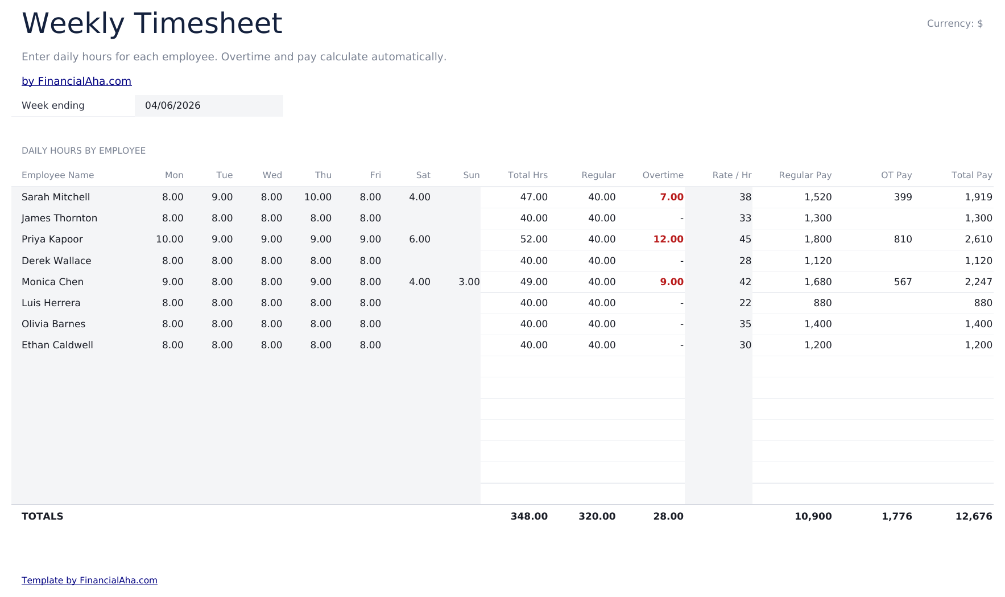Select Sarah Mitchell's Saturday hours 4.00
The width and height of the screenshot is (1005, 597).
420,197
